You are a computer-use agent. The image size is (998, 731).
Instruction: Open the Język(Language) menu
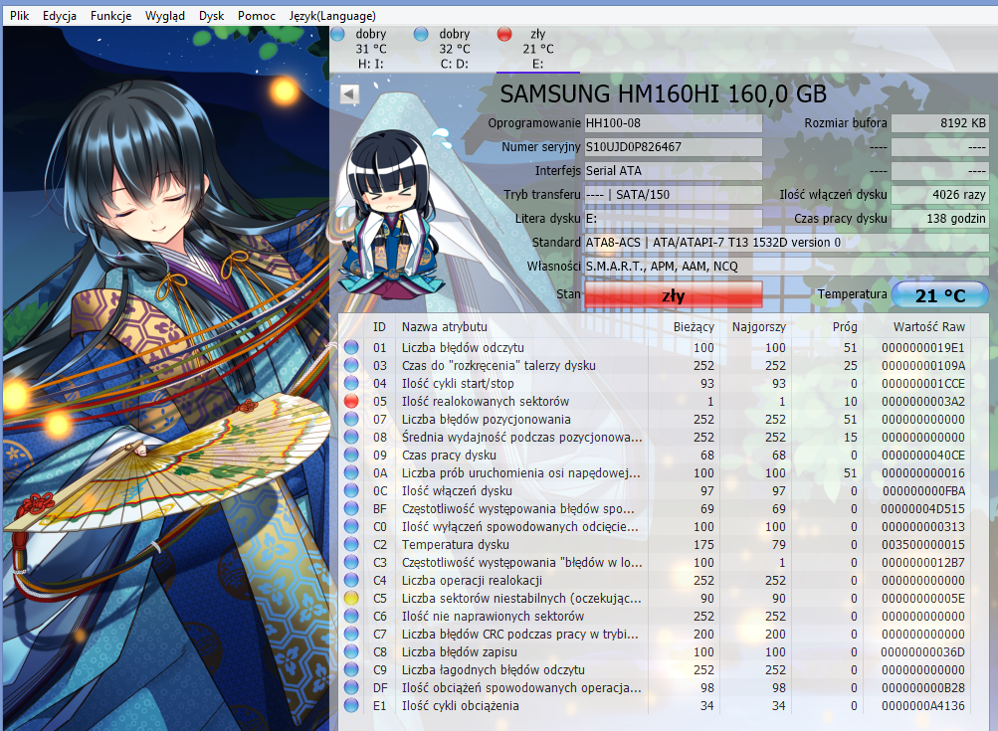(x=332, y=16)
